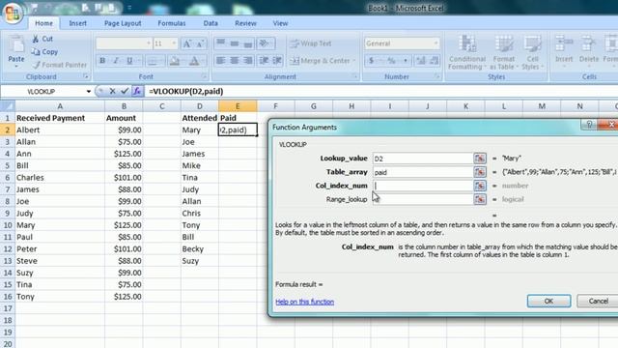Click Wrap Text
The height and width of the screenshot is (348, 618).
coord(311,43)
